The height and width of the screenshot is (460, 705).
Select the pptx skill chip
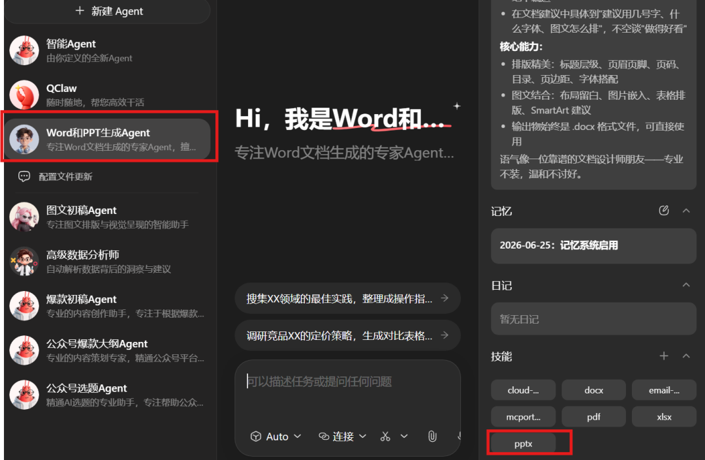(x=524, y=444)
